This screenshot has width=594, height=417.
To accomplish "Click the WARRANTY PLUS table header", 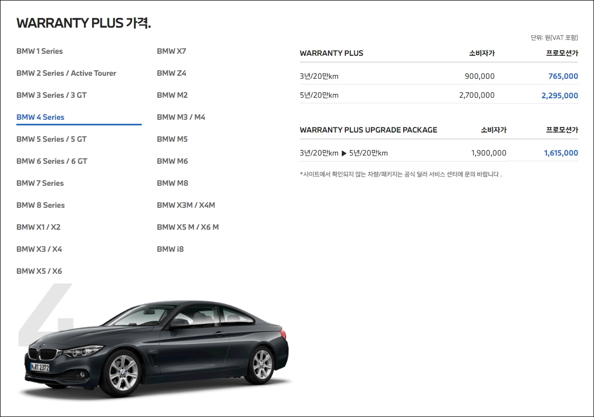I will pyautogui.click(x=332, y=53).
